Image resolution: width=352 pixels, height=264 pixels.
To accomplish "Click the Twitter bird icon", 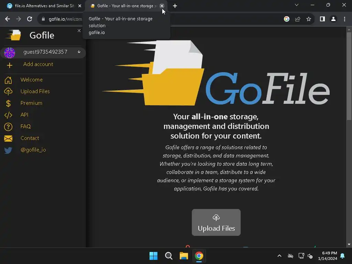I will pos(8,150).
